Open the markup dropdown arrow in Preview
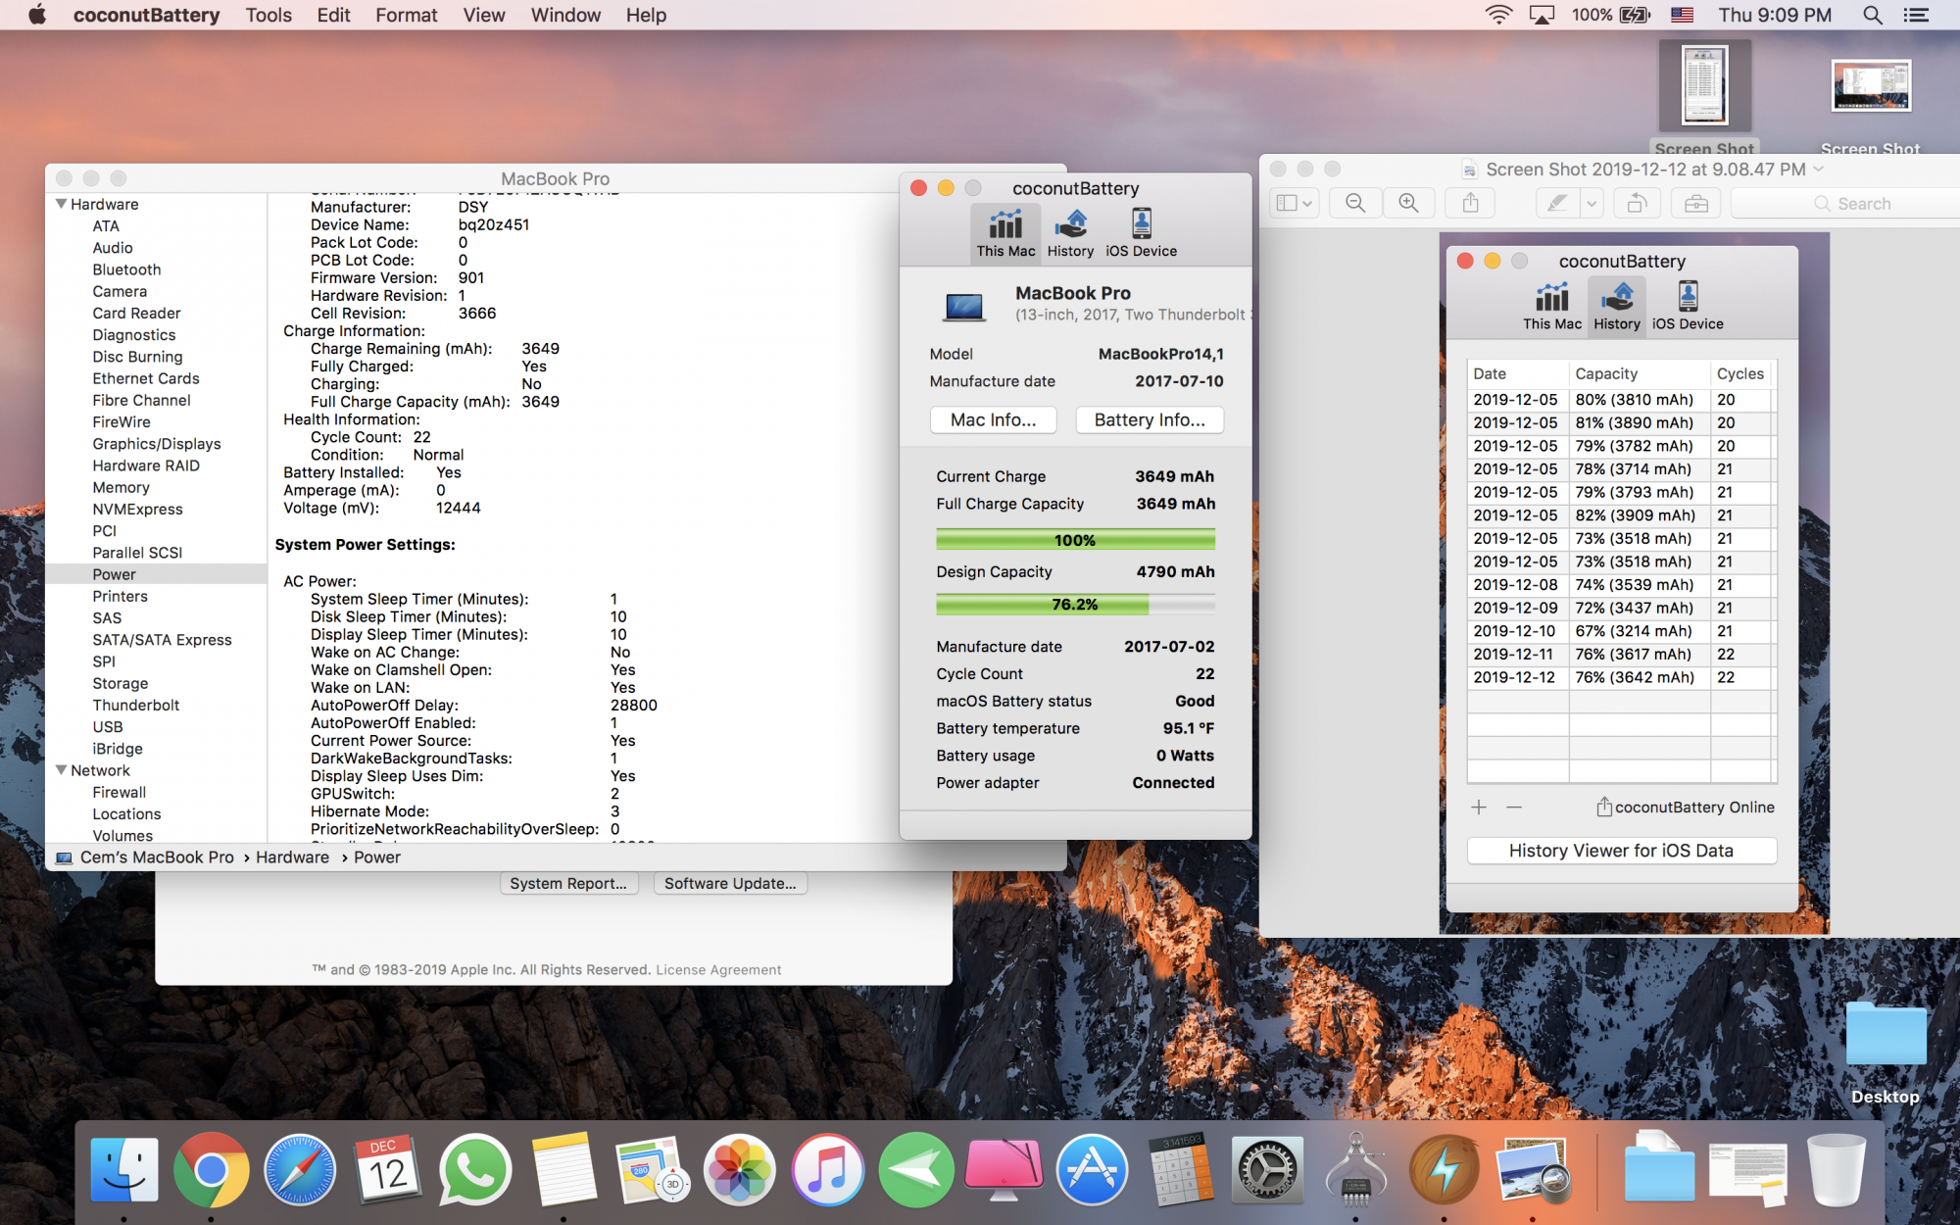 pyautogui.click(x=1592, y=203)
